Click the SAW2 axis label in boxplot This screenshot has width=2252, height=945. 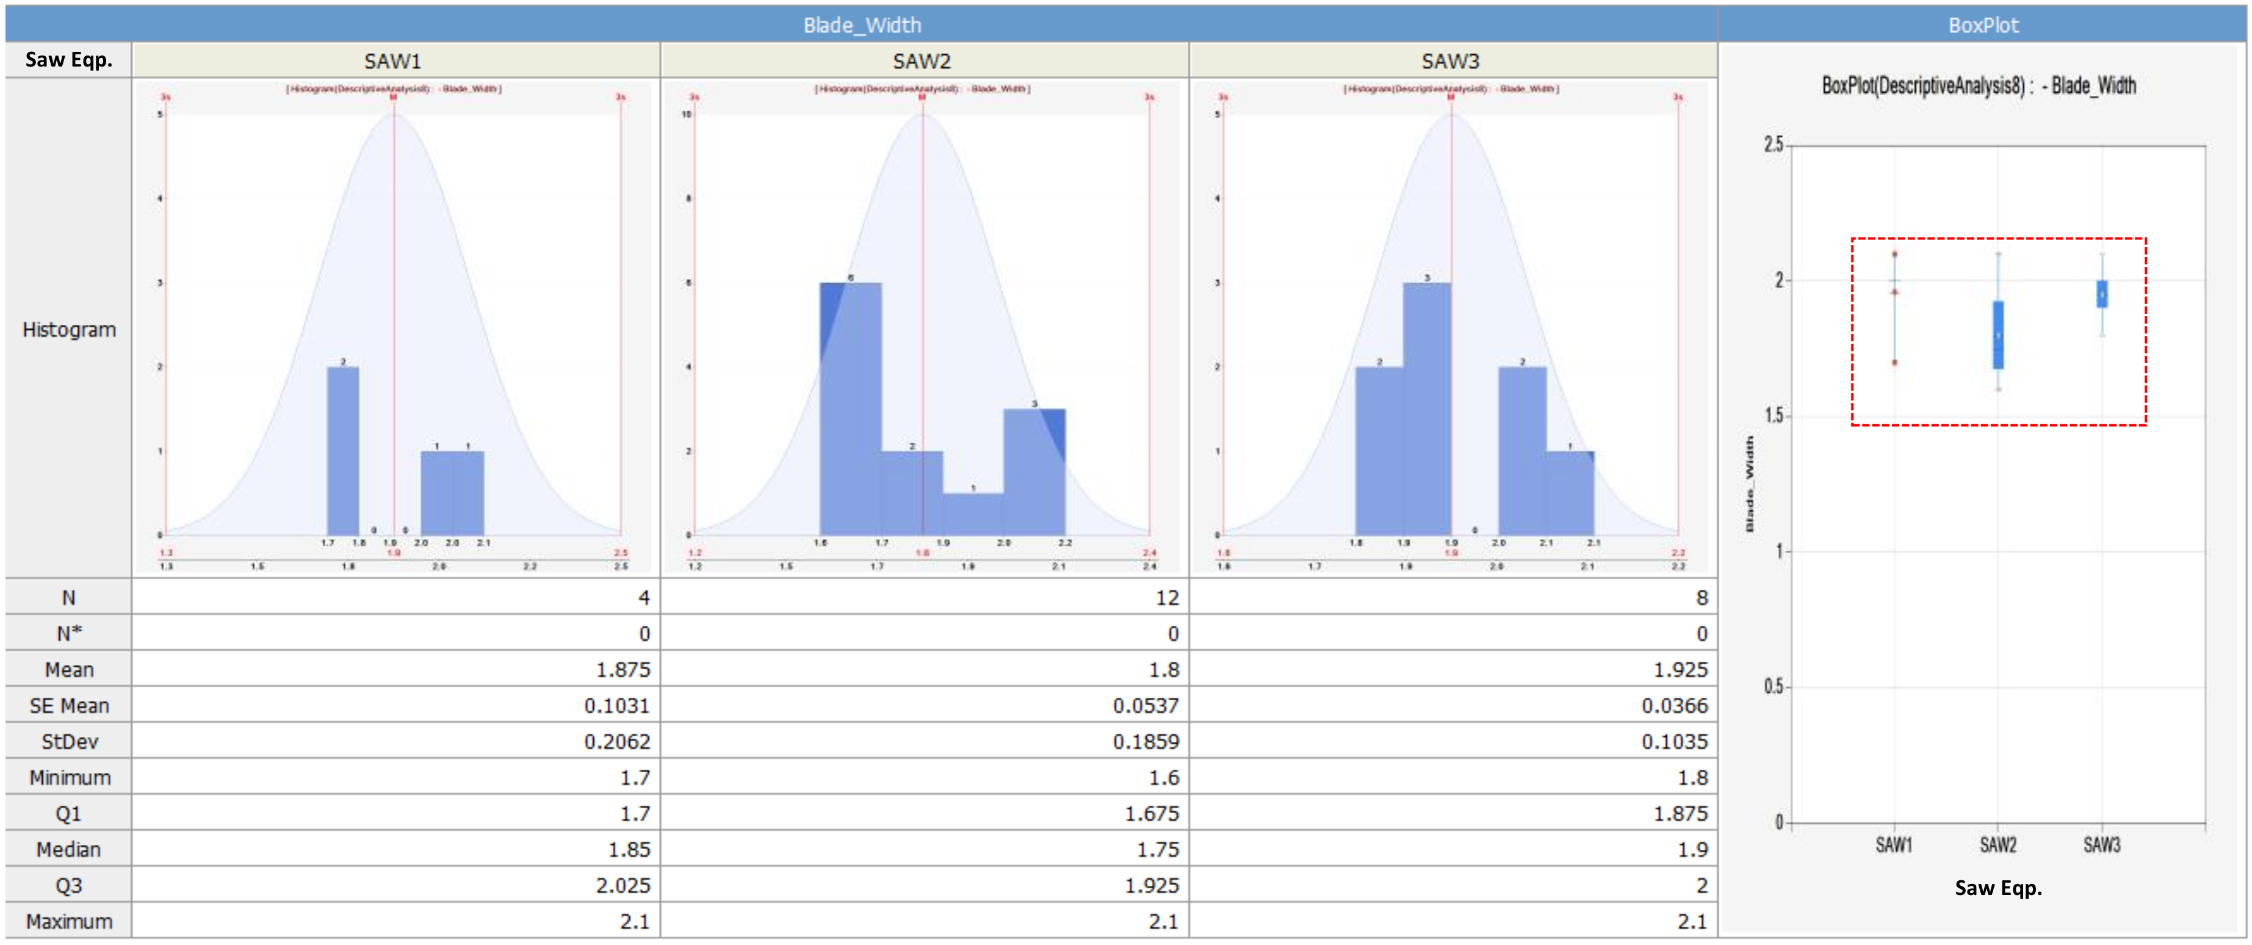(1998, 844)
